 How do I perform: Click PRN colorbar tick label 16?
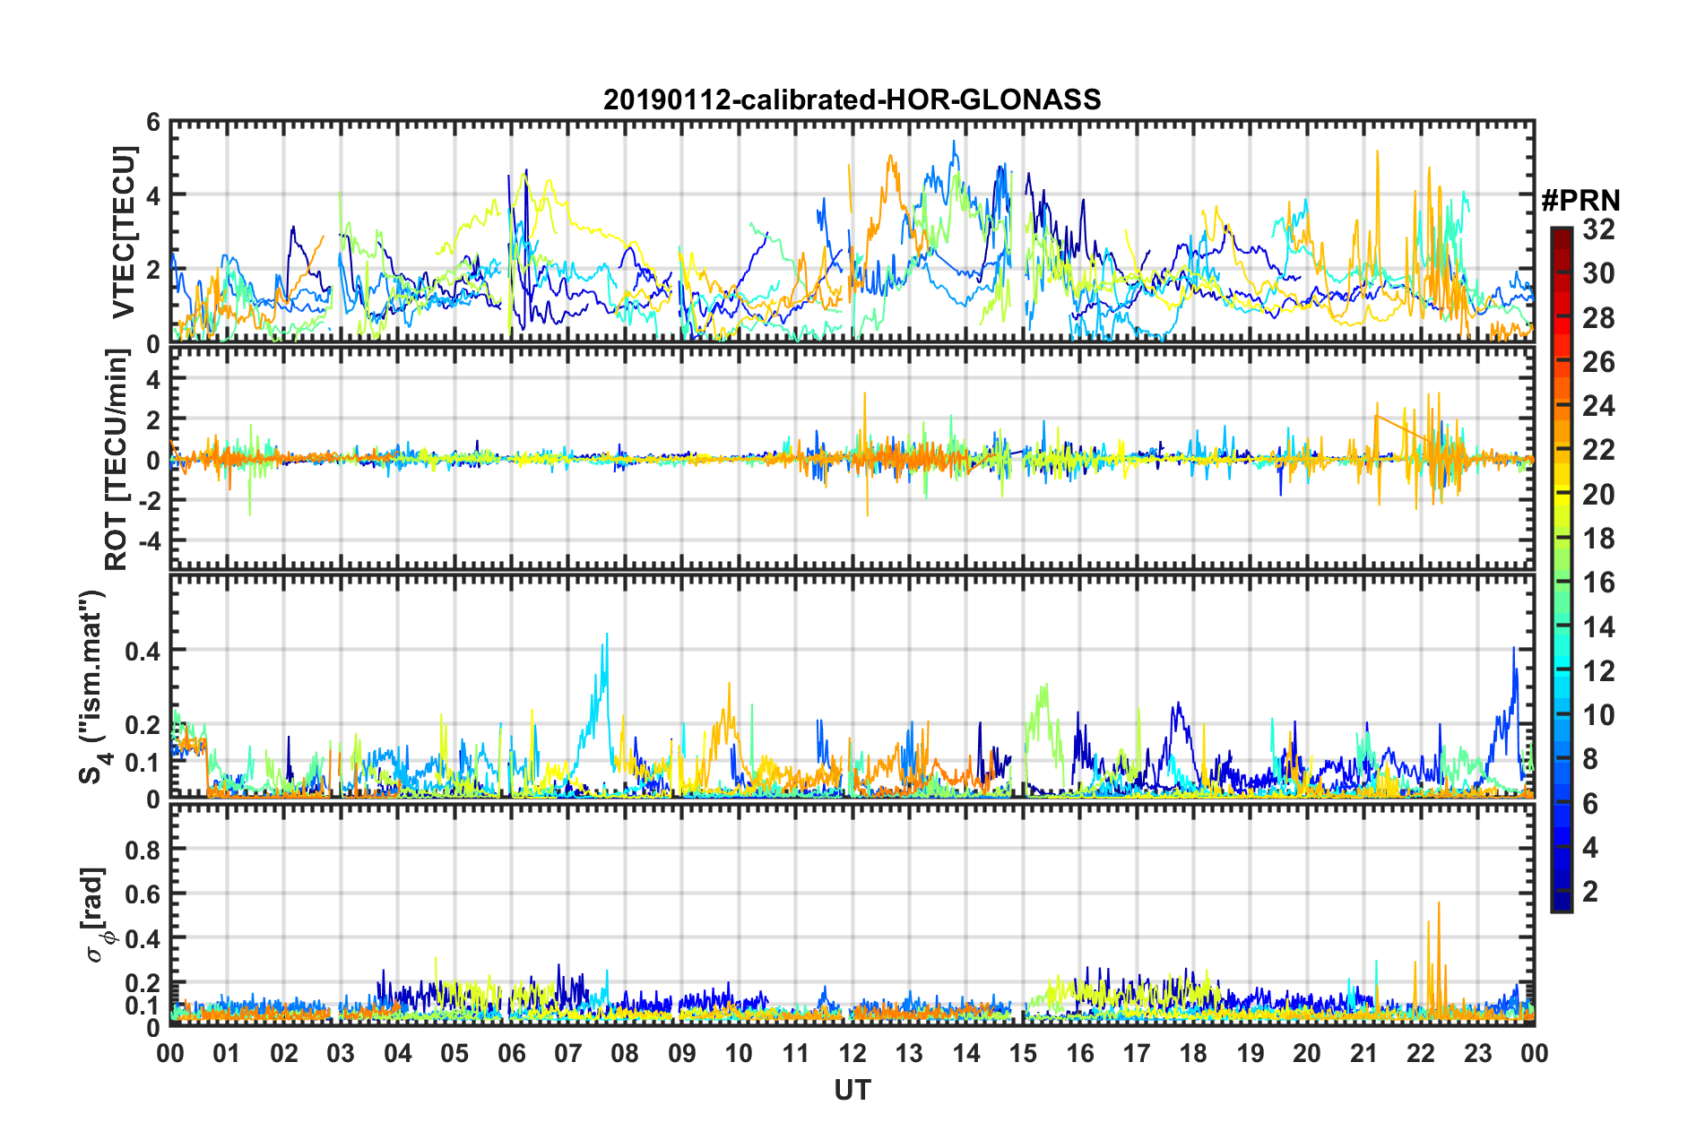[1598, 583]
